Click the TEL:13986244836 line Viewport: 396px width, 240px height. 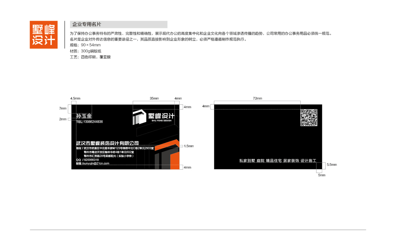(89, 122)
